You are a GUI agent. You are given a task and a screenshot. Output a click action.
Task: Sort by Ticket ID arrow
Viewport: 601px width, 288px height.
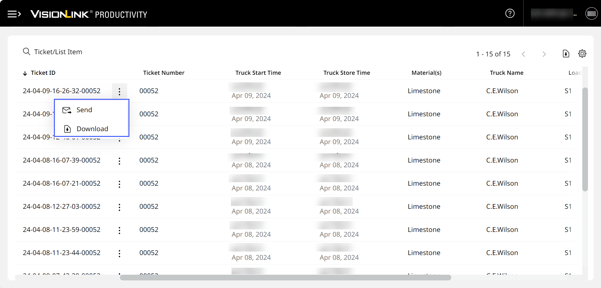point(25,73)
